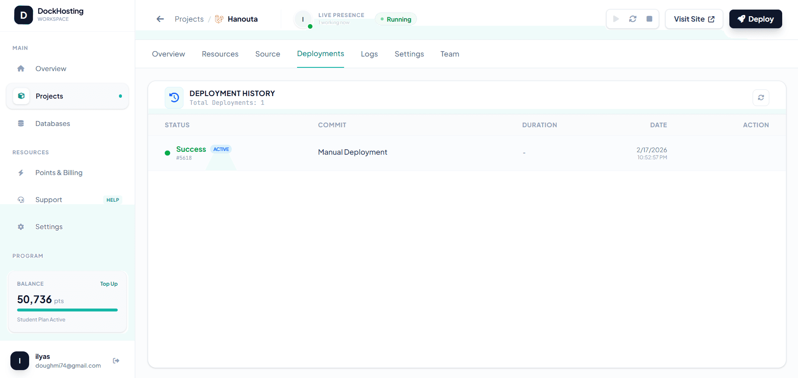Viewport: 798px width, 378px height.
Task: Select the Databases icon in the sidebar
Action: tap(21, 124)
